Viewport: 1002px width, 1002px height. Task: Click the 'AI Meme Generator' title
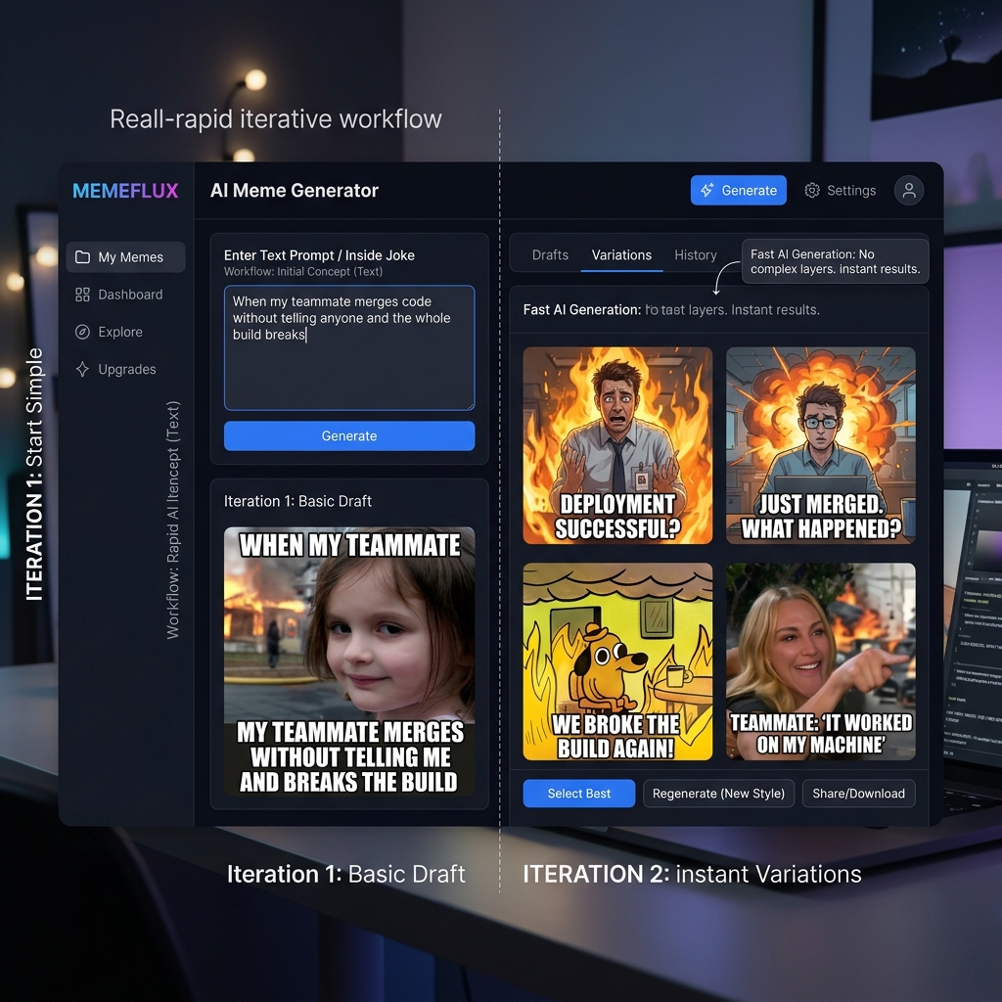[295, 191]
